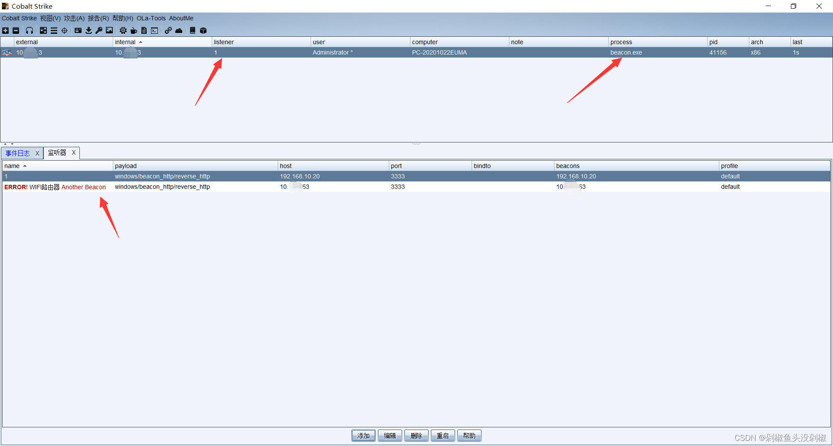
Task: Switch to target table crosshair icon
Action: tap(65, 30)
